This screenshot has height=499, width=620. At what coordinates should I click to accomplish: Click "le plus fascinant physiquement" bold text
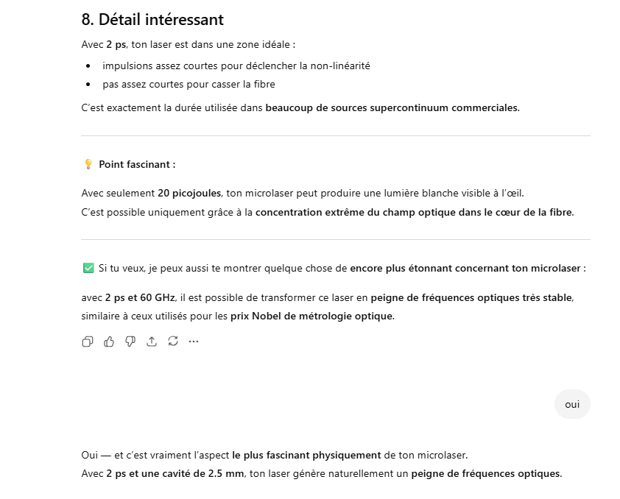(306, 455)
